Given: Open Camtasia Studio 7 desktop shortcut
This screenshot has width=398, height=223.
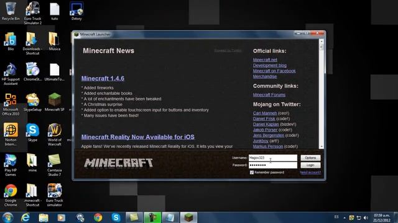Looking at the screenshot, I should click(55, 165).
